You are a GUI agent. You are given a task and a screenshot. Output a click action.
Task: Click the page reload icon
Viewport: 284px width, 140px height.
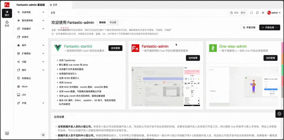point(257,13)
